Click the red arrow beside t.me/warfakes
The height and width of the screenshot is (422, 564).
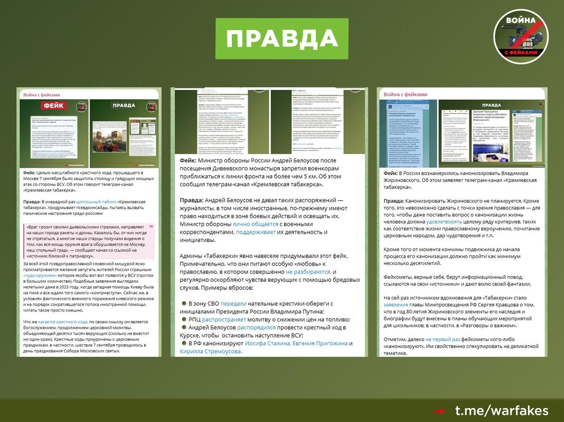point(439,411)
